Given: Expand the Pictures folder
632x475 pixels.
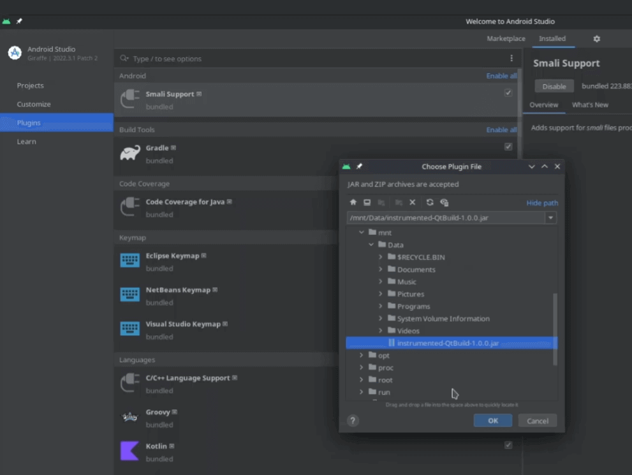Looking at the screenshot, I should coord(381,294).
